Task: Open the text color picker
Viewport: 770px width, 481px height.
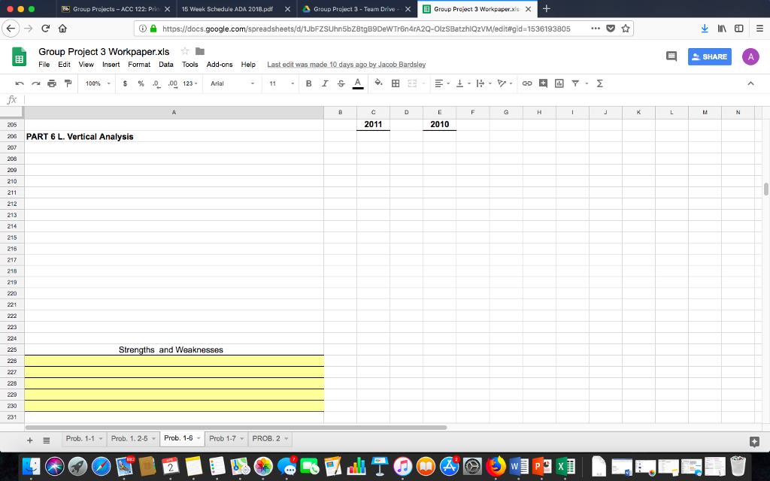Action: (x=356, y=83)
